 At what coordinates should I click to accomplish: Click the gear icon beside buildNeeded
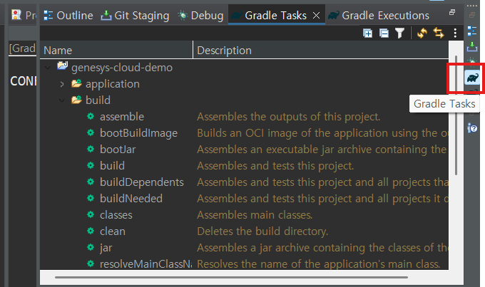(91, 198)
